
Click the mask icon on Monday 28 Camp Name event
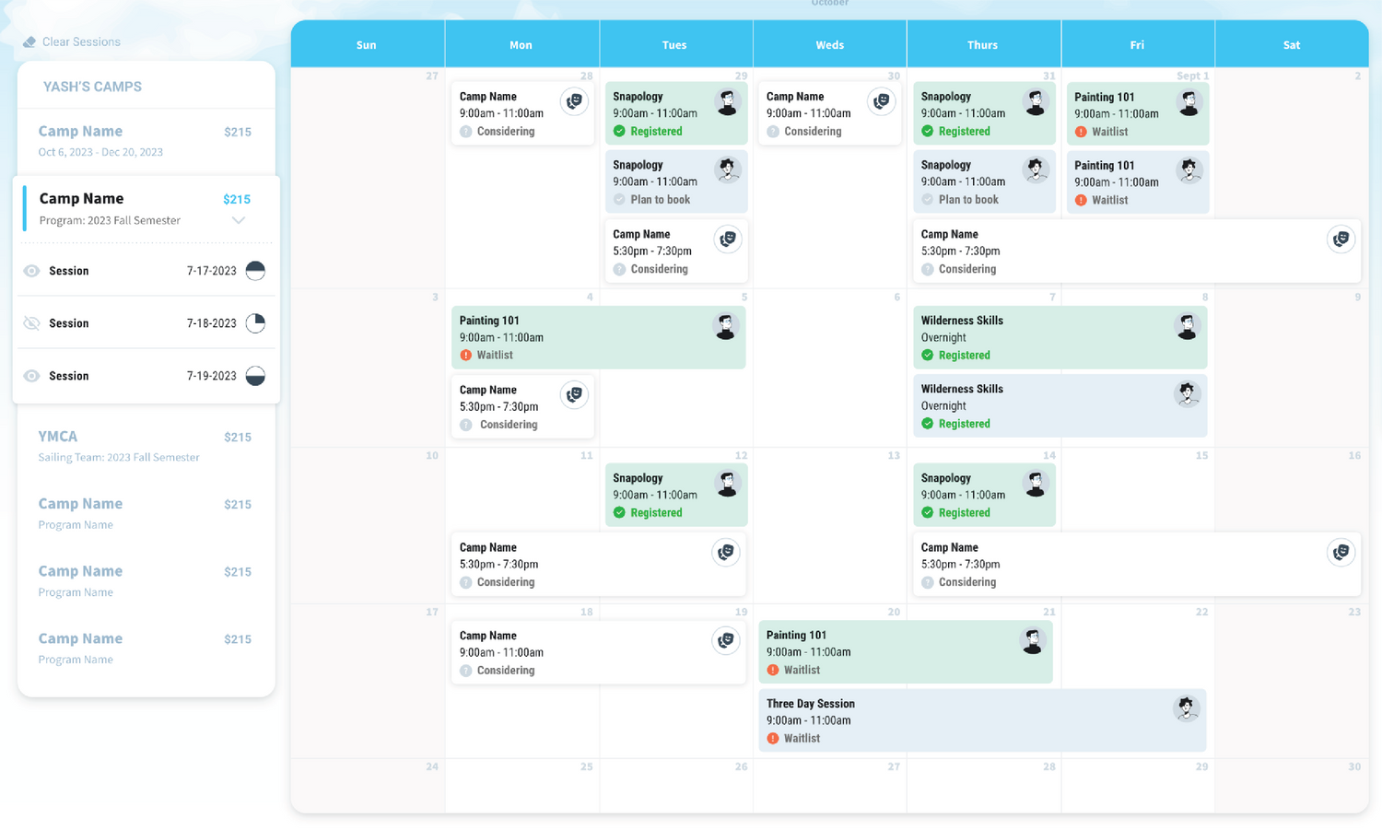click(574, 101)
